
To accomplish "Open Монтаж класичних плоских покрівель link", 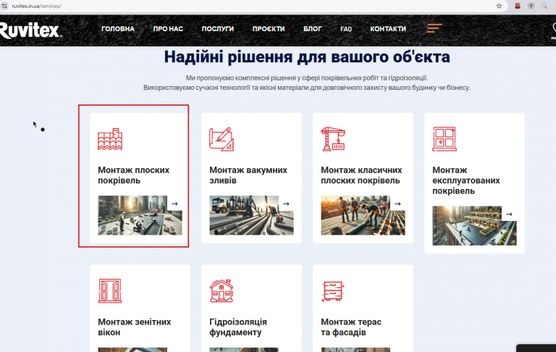I will [361, 175].
